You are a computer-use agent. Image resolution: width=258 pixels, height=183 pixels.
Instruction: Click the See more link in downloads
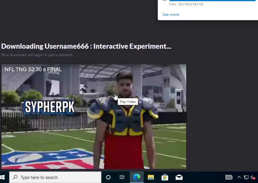pyautogui.click(x=171, y=14)
